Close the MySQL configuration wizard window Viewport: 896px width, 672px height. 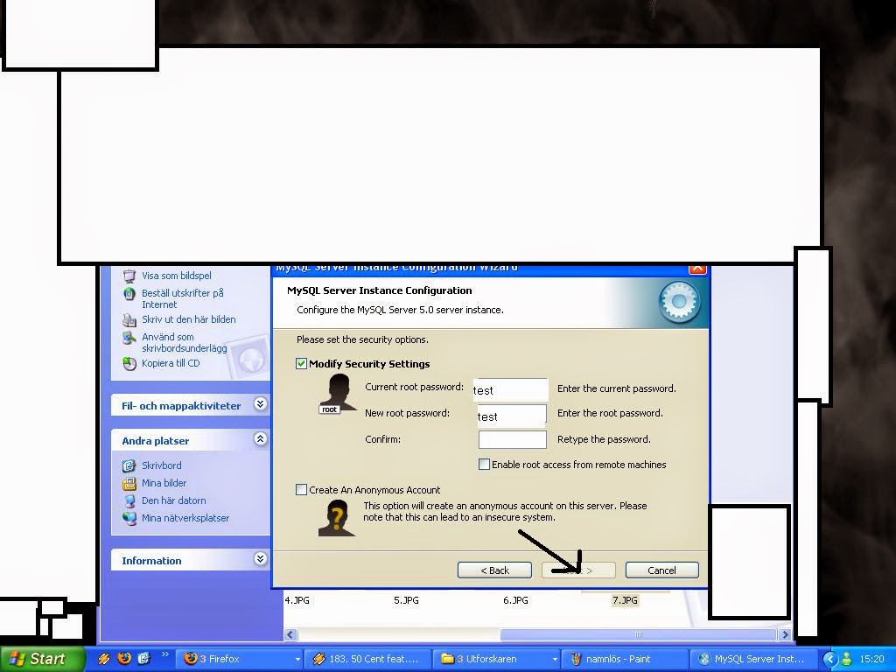(x=697, y=268)
